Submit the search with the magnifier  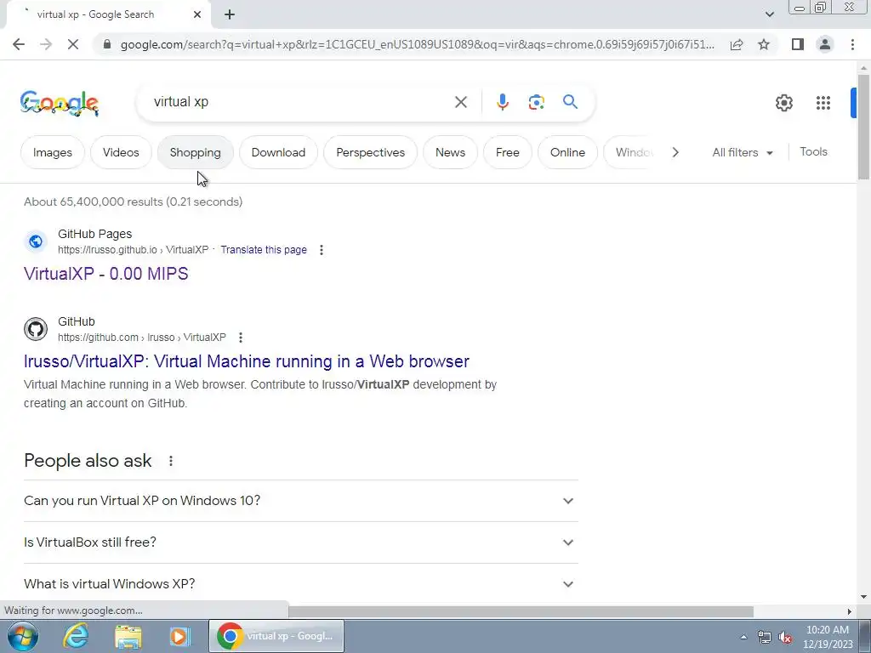click(570, 102)
